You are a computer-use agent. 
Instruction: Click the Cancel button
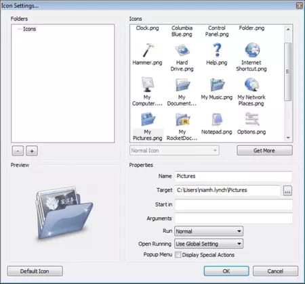pos(275,271)
